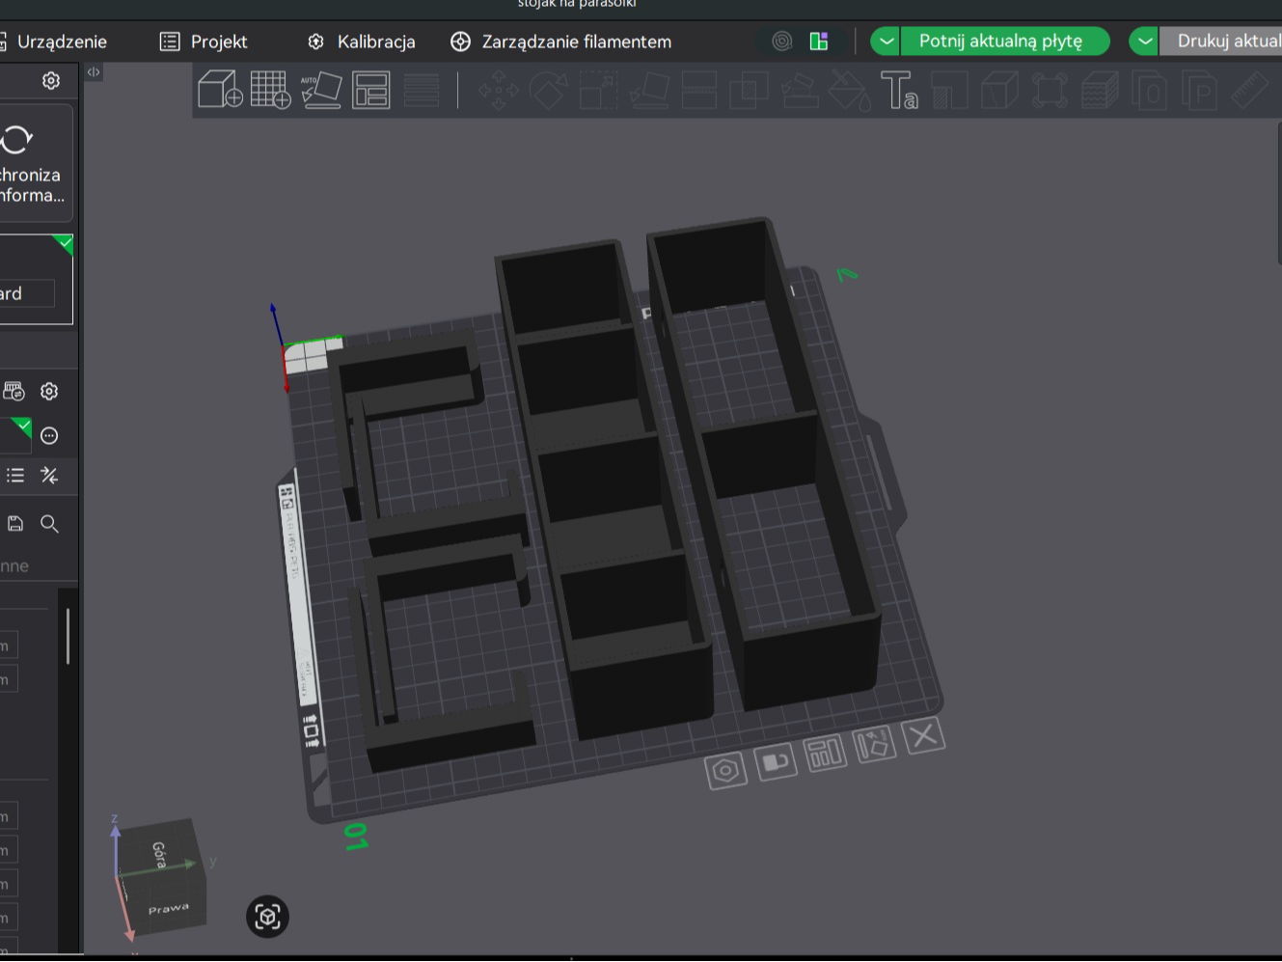The image size is (1282, 962).
Task: Select the Text shape tool
Action: pos(899,90)
